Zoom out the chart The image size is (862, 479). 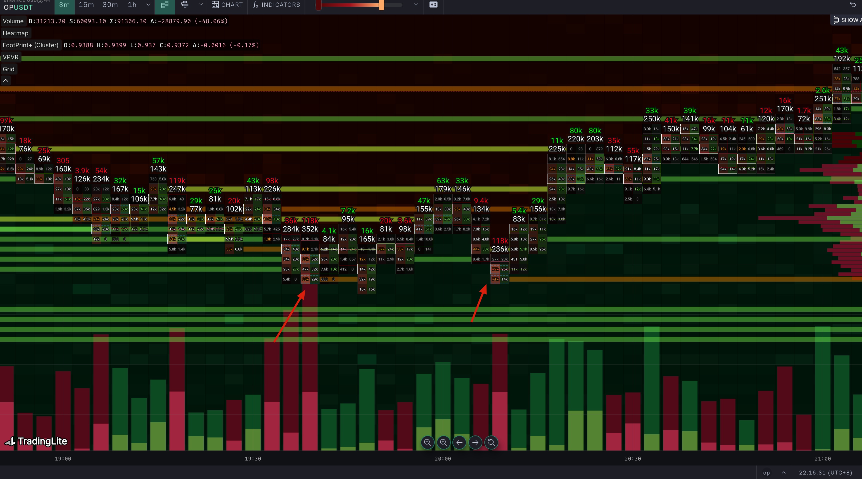click(427, 442)
